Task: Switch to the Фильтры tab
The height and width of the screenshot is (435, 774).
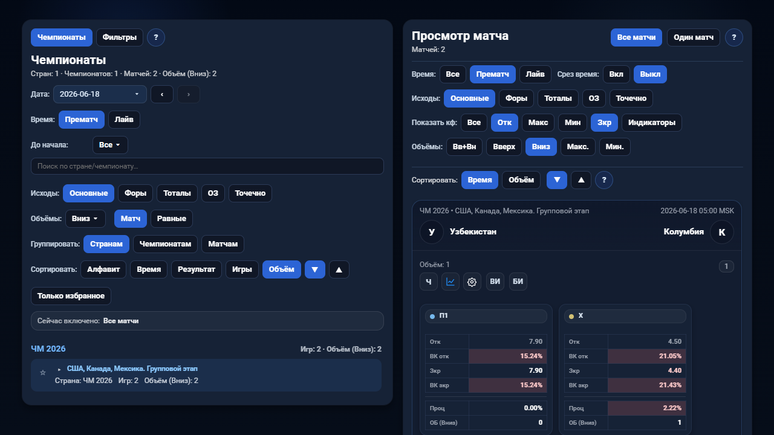Action: [120, 37]
